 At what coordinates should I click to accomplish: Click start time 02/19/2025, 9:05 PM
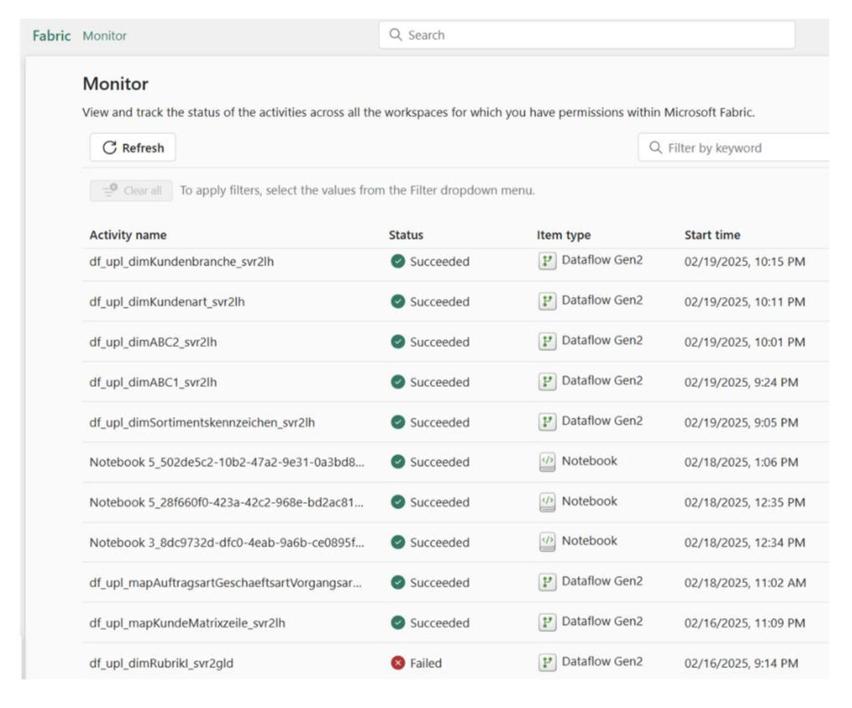click(x=741, y=422)
